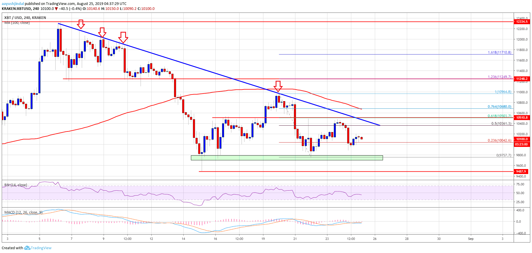Click the green support zone rectangle

pyautogui.click(x=287, y=158)
